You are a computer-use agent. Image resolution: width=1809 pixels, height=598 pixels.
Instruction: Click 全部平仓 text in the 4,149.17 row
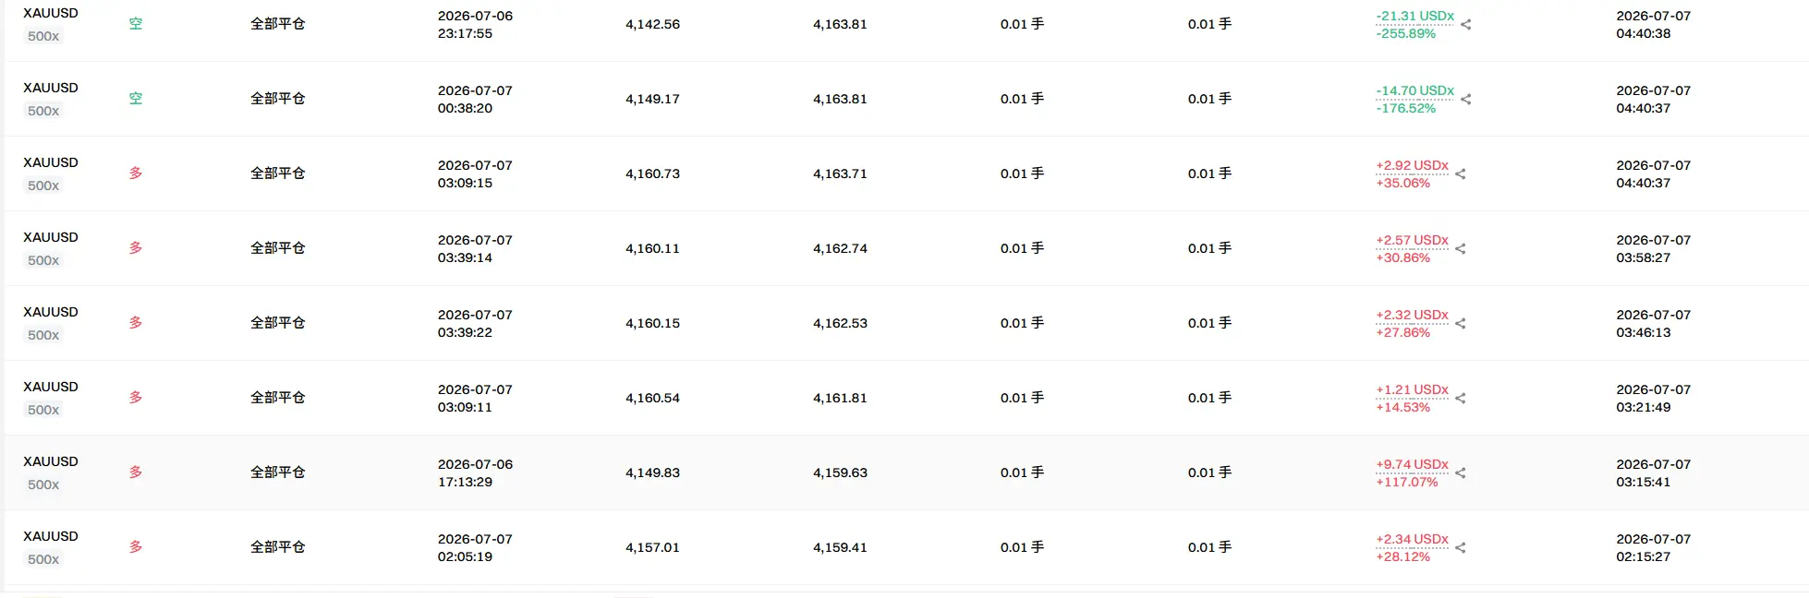[x=277, y=99]
